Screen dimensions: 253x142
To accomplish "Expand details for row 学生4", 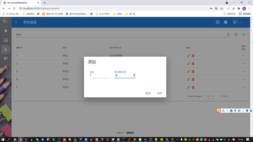I will [244, 79].
